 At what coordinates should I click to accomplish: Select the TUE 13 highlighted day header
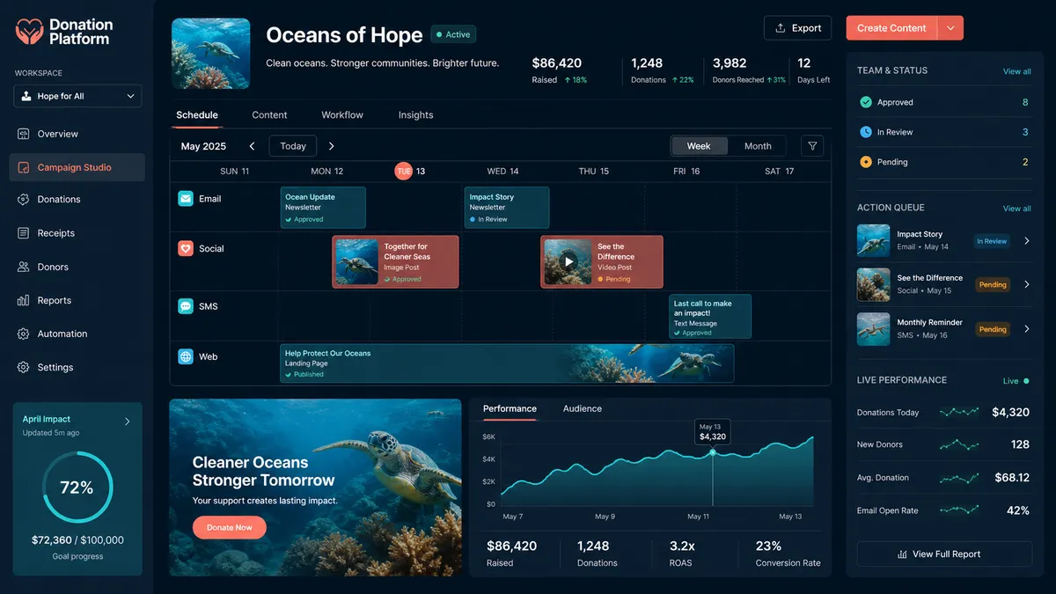pos(410,171)
